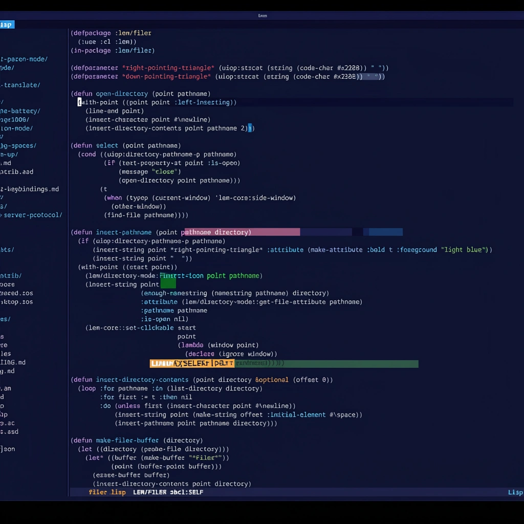The width and height of the screenshot is (524, 524).
Task: Expand the g-spaces/ folder in the sidebar
Action: [18, 146]
